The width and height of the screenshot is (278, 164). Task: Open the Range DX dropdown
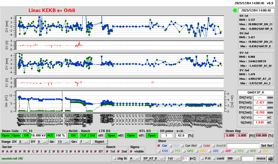click(23, 142)
